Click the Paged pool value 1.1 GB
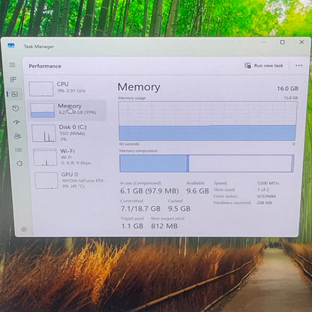The width and height of the screenshot is (312, 312). 132,226
